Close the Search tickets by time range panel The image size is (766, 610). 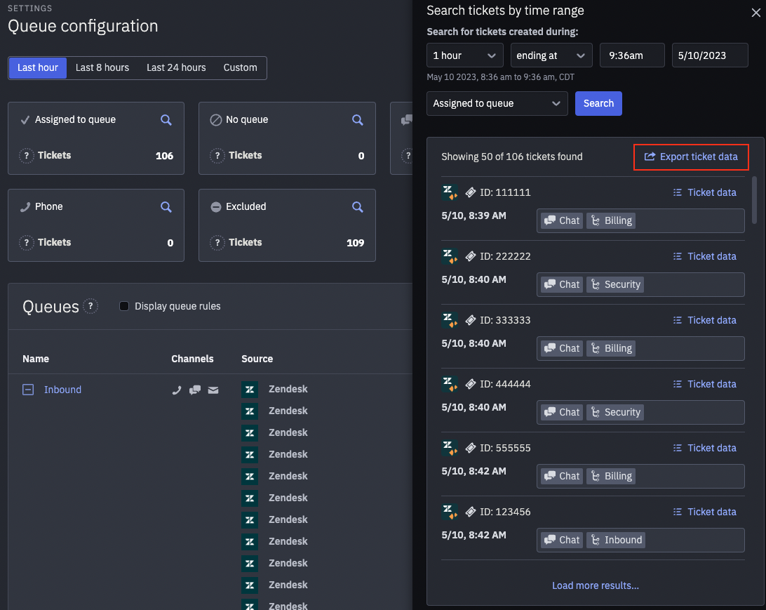tap(755, 13)
